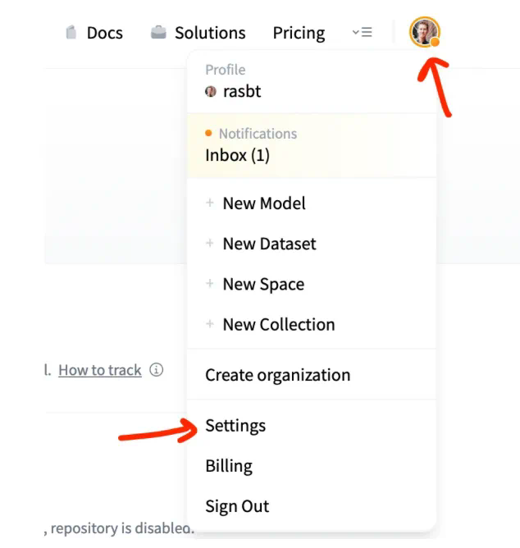The width and height of the screenshot is (520, 548).
Task: Click the plus icon beside New Dataset
Action: click(210, 244)
